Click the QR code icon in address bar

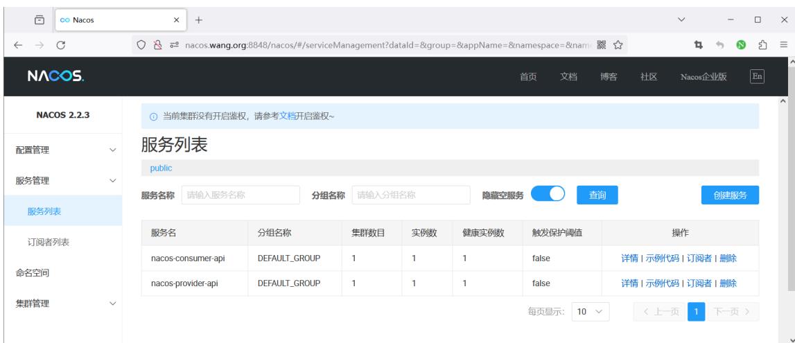(602, 45)
